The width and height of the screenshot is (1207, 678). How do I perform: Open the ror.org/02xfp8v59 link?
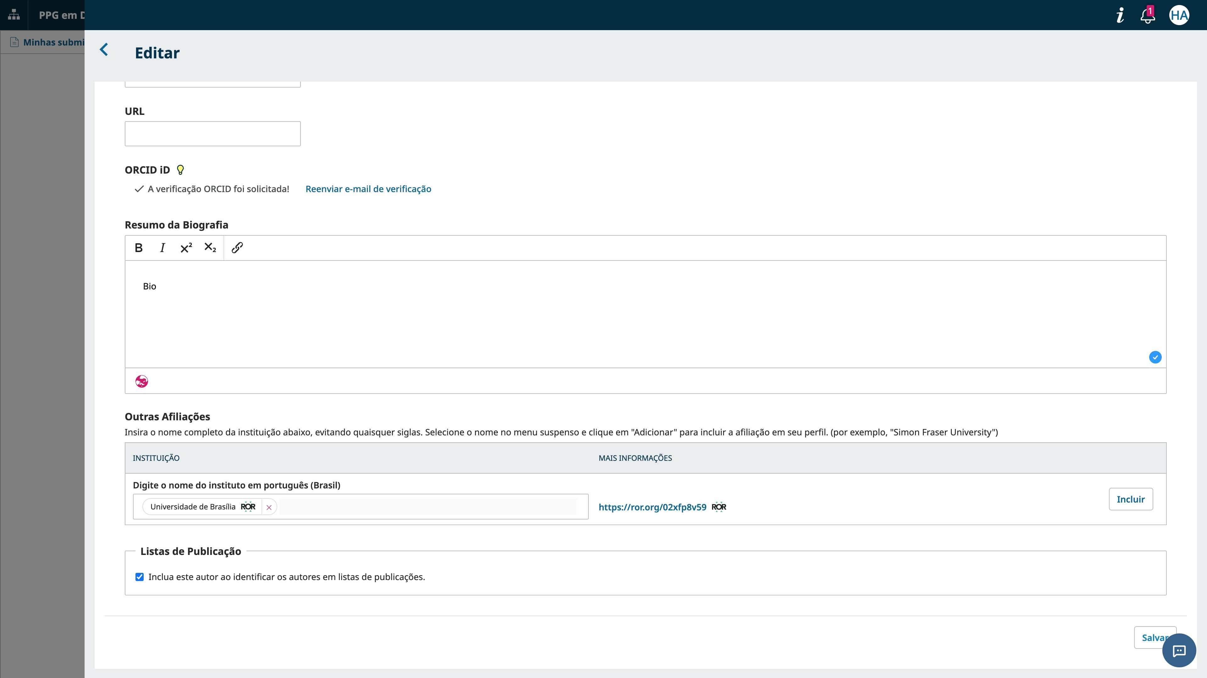tap(652, 507)
